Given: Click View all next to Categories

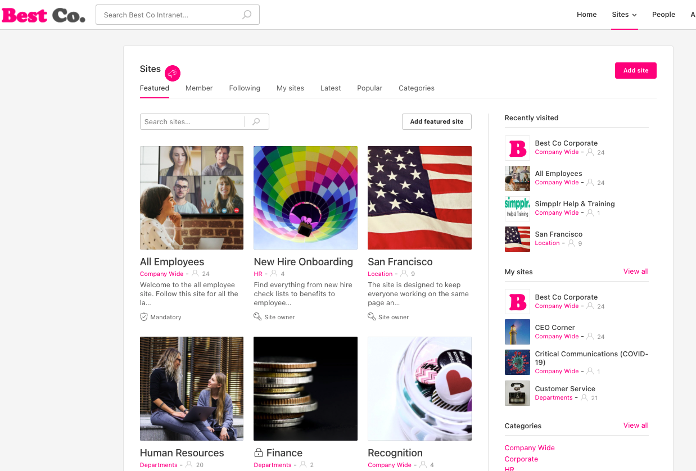Looking at the screenshot, I should 636,425.
